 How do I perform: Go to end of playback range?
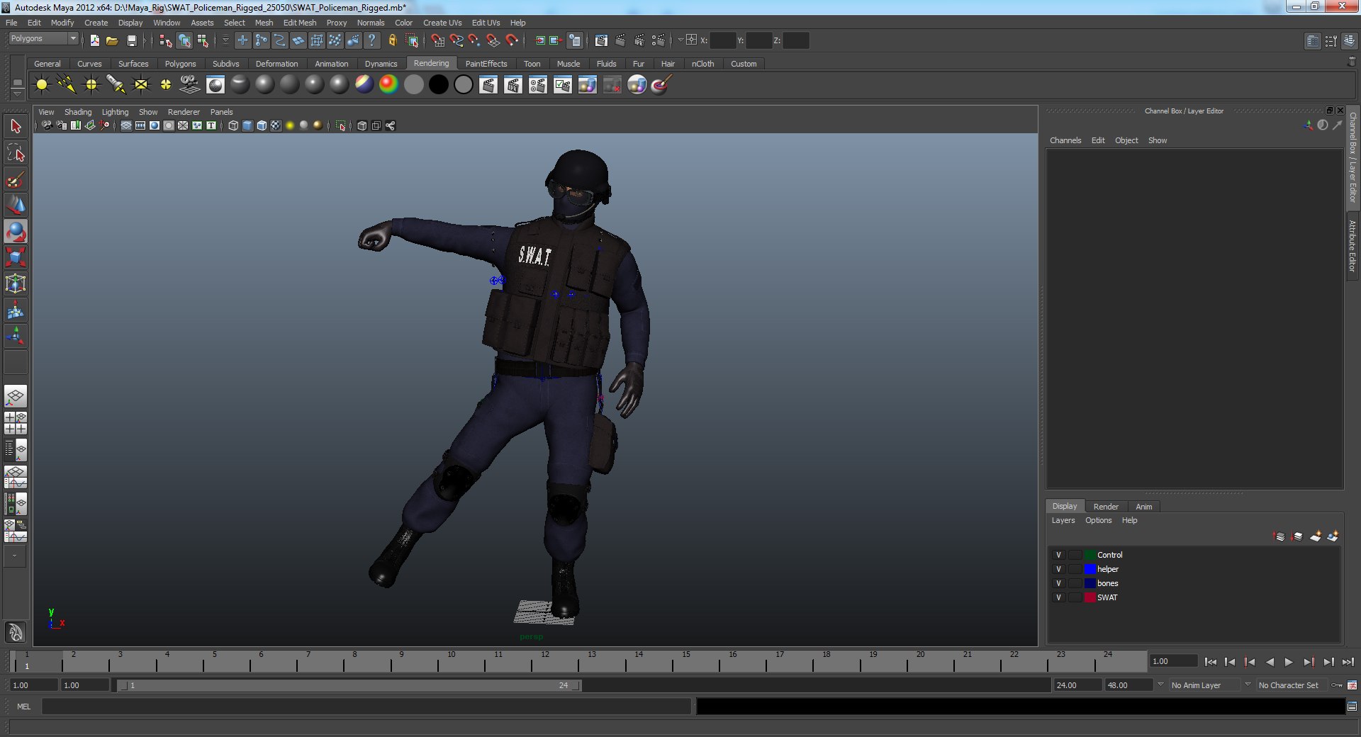1348,662
